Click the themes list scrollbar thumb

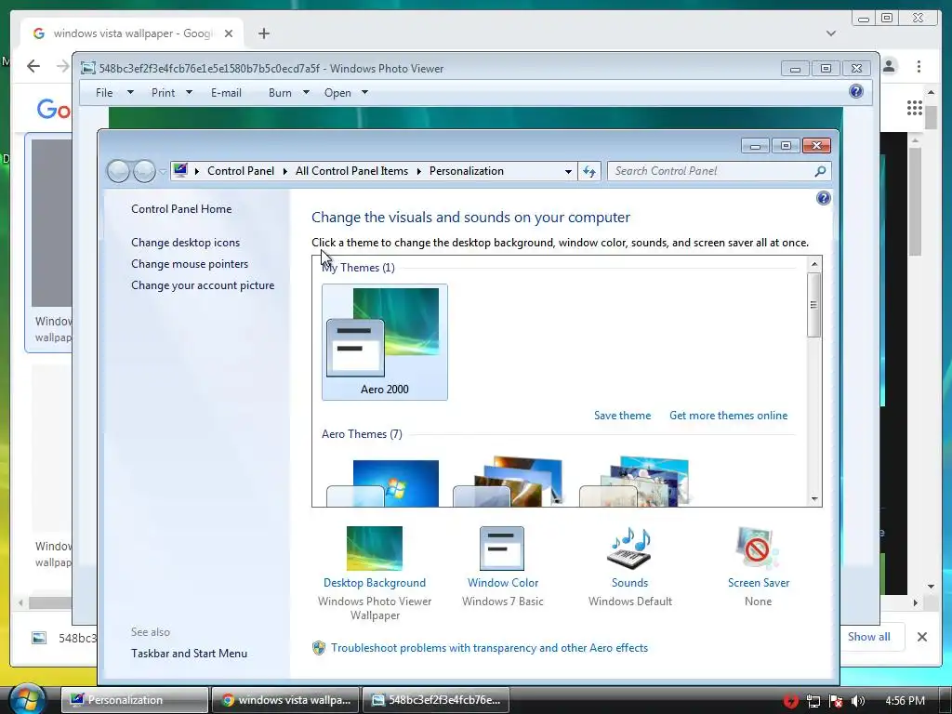click(814, 305)
